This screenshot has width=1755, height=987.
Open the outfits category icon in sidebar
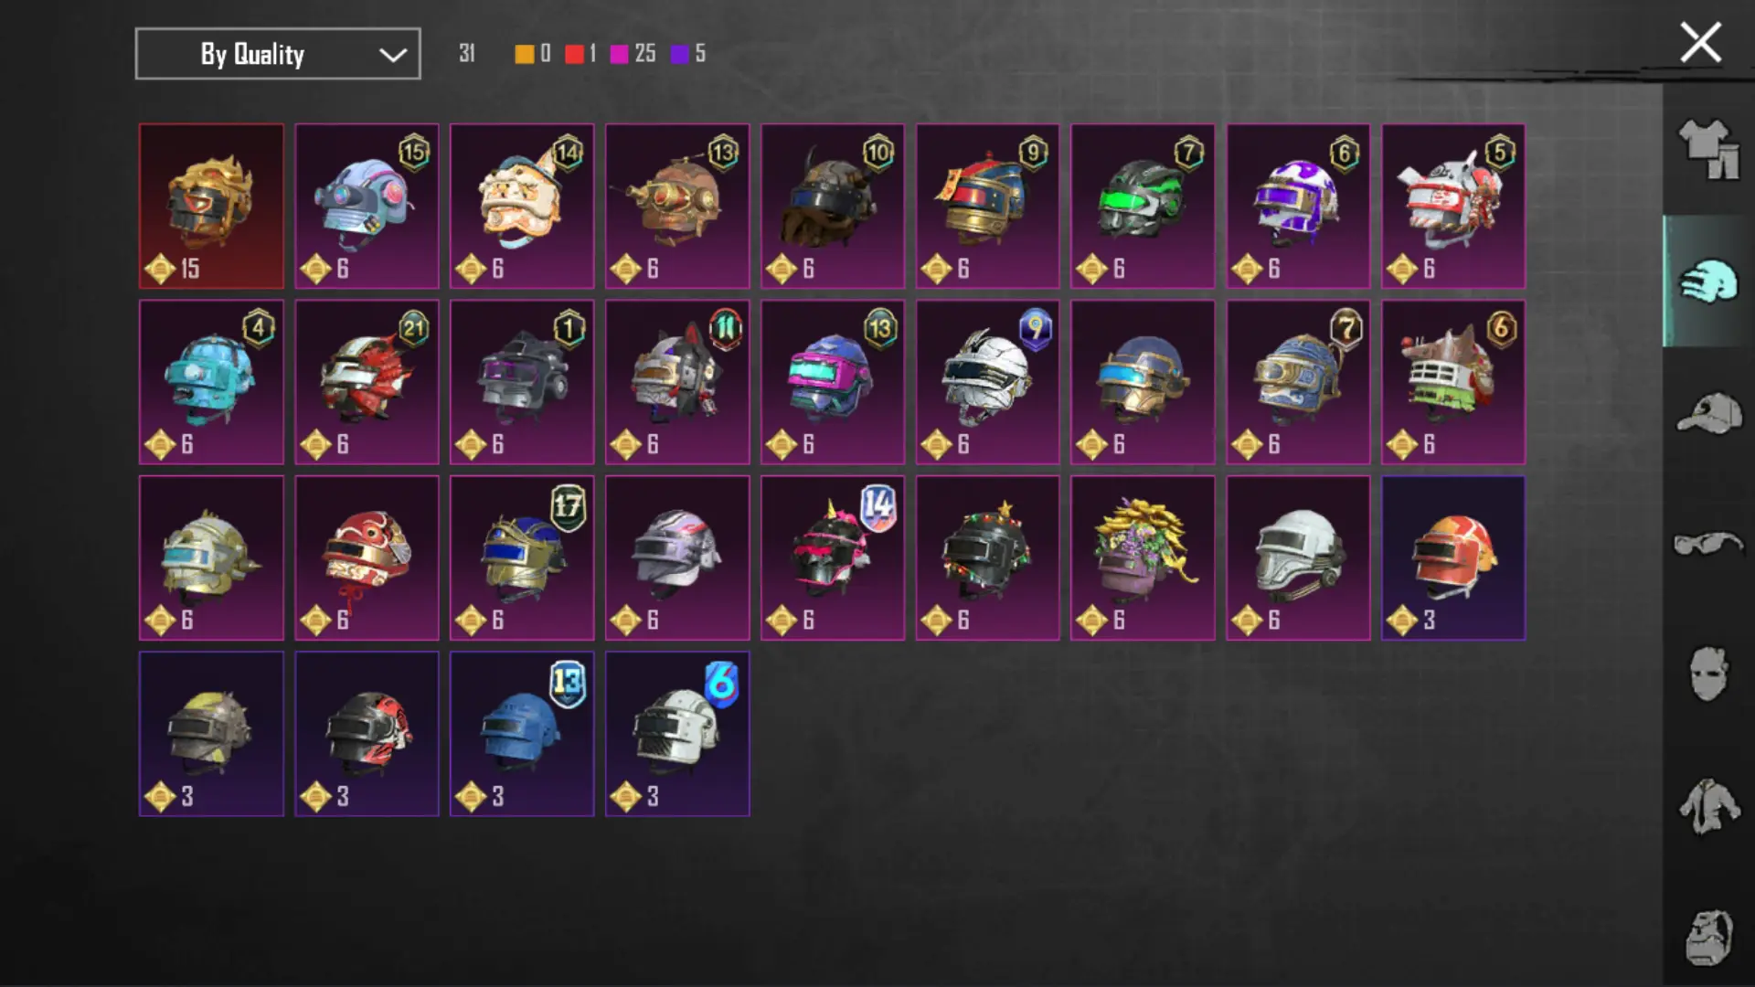click(x=1707, y=149)
